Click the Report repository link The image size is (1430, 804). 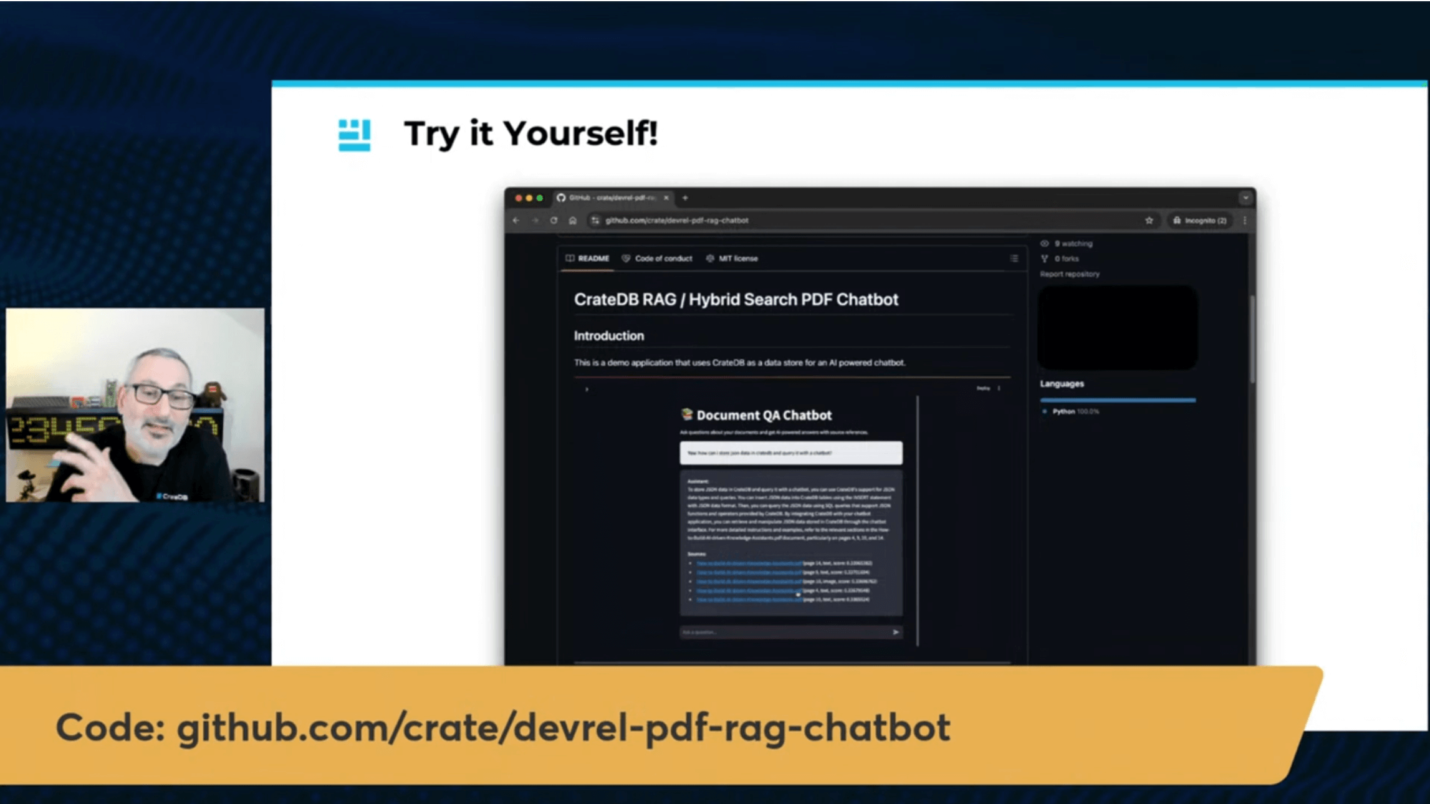point(1070,274)
